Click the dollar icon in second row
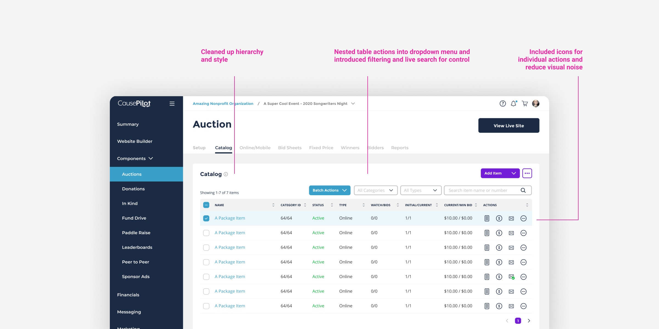The image size is (659, 329). [499, 233]
